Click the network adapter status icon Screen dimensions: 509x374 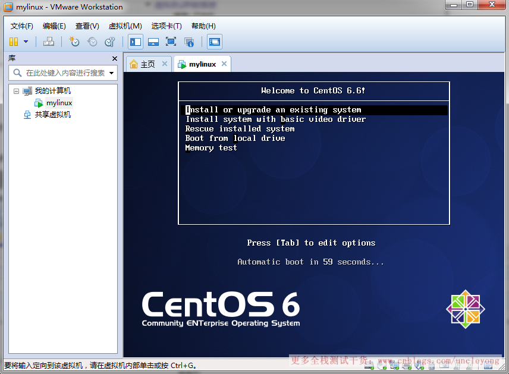[x=394, y=366]
